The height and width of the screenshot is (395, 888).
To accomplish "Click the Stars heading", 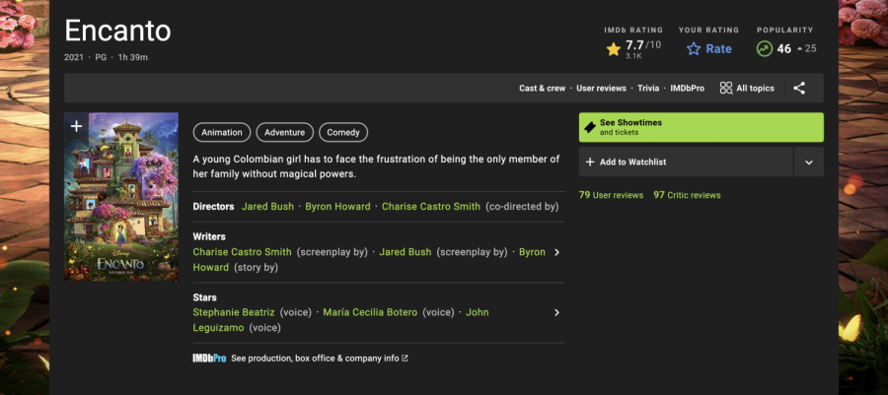I will coord(204,297).
